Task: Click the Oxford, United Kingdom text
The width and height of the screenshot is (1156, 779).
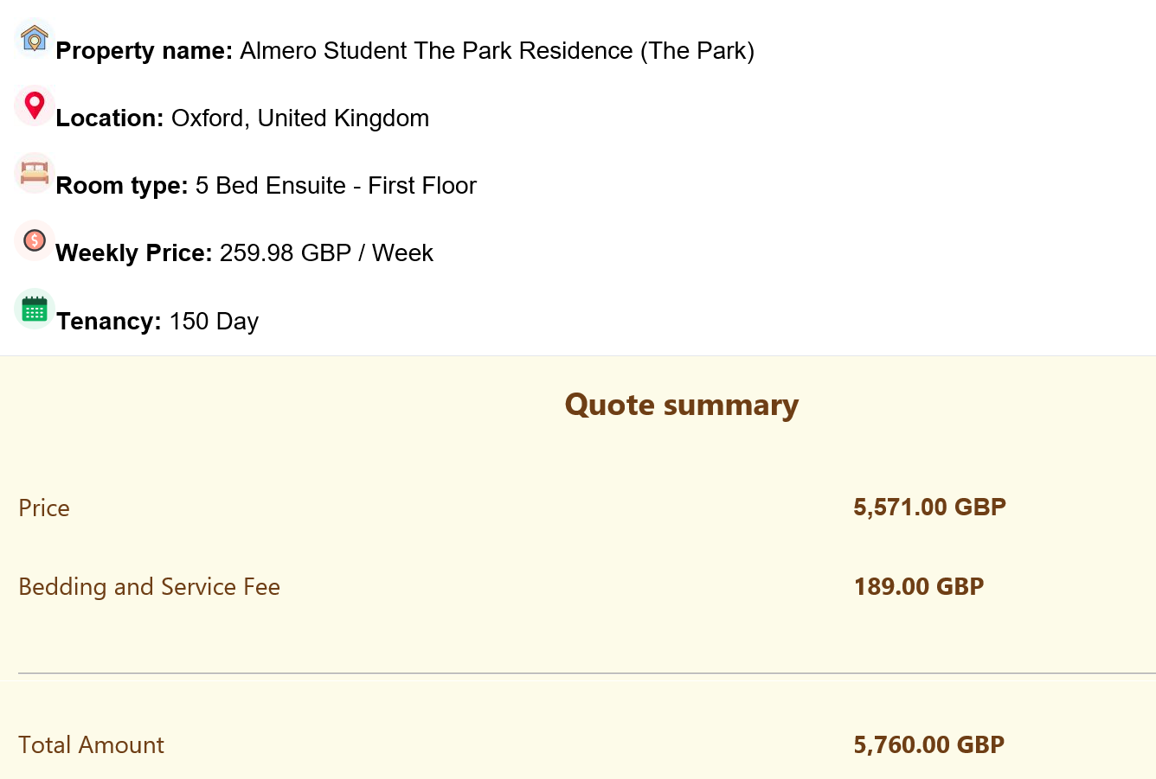Action: (300, 118)
